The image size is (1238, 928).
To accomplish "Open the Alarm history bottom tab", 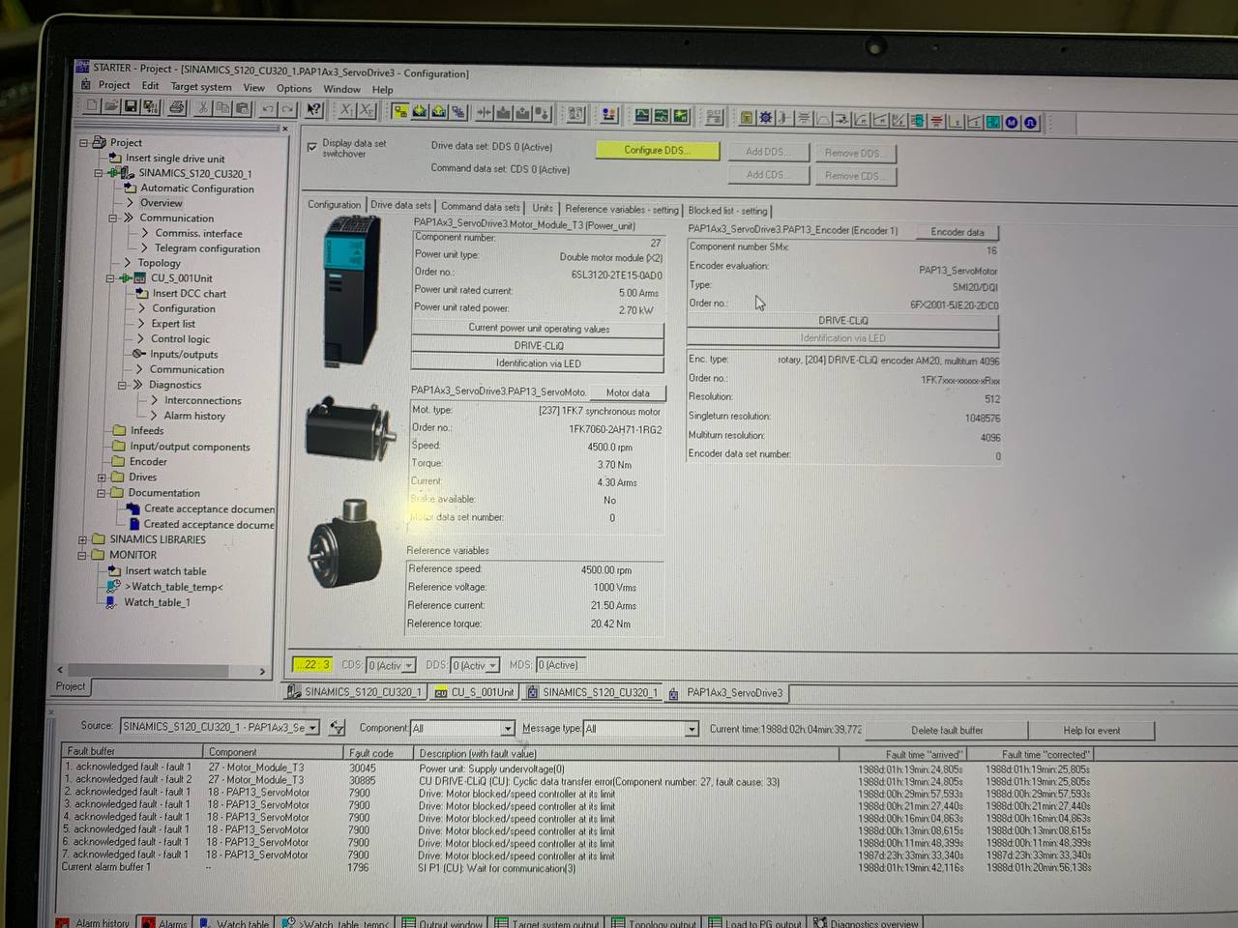I will 95,923.
